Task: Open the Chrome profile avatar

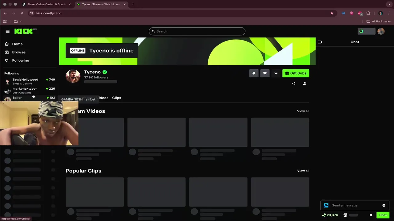Action: pyautogui.click(x=380, y=13)
